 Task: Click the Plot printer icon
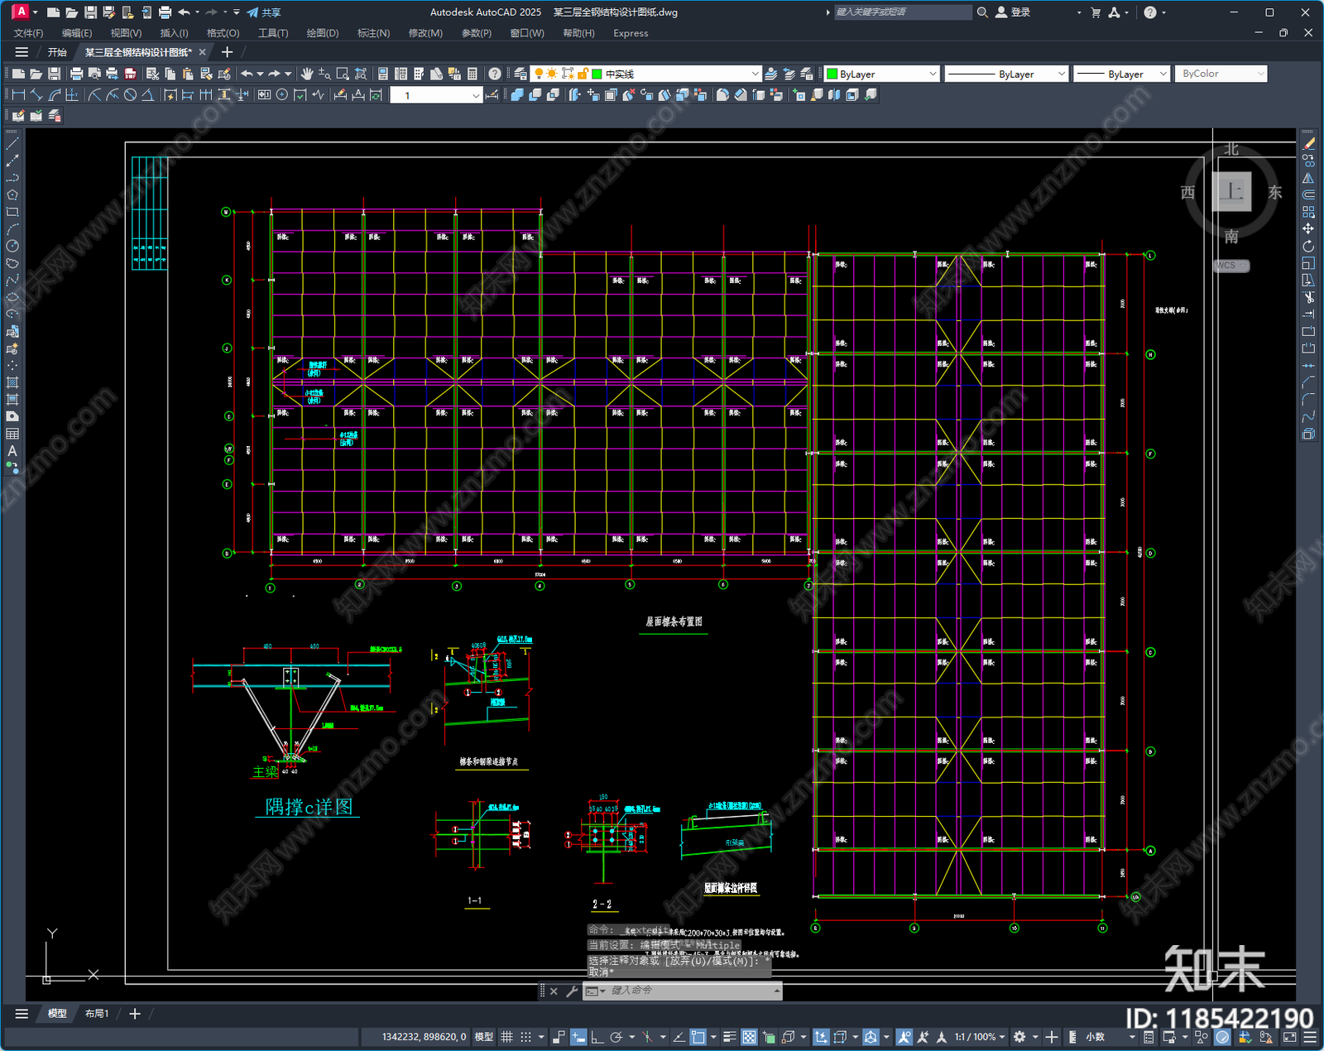(76, 74)
